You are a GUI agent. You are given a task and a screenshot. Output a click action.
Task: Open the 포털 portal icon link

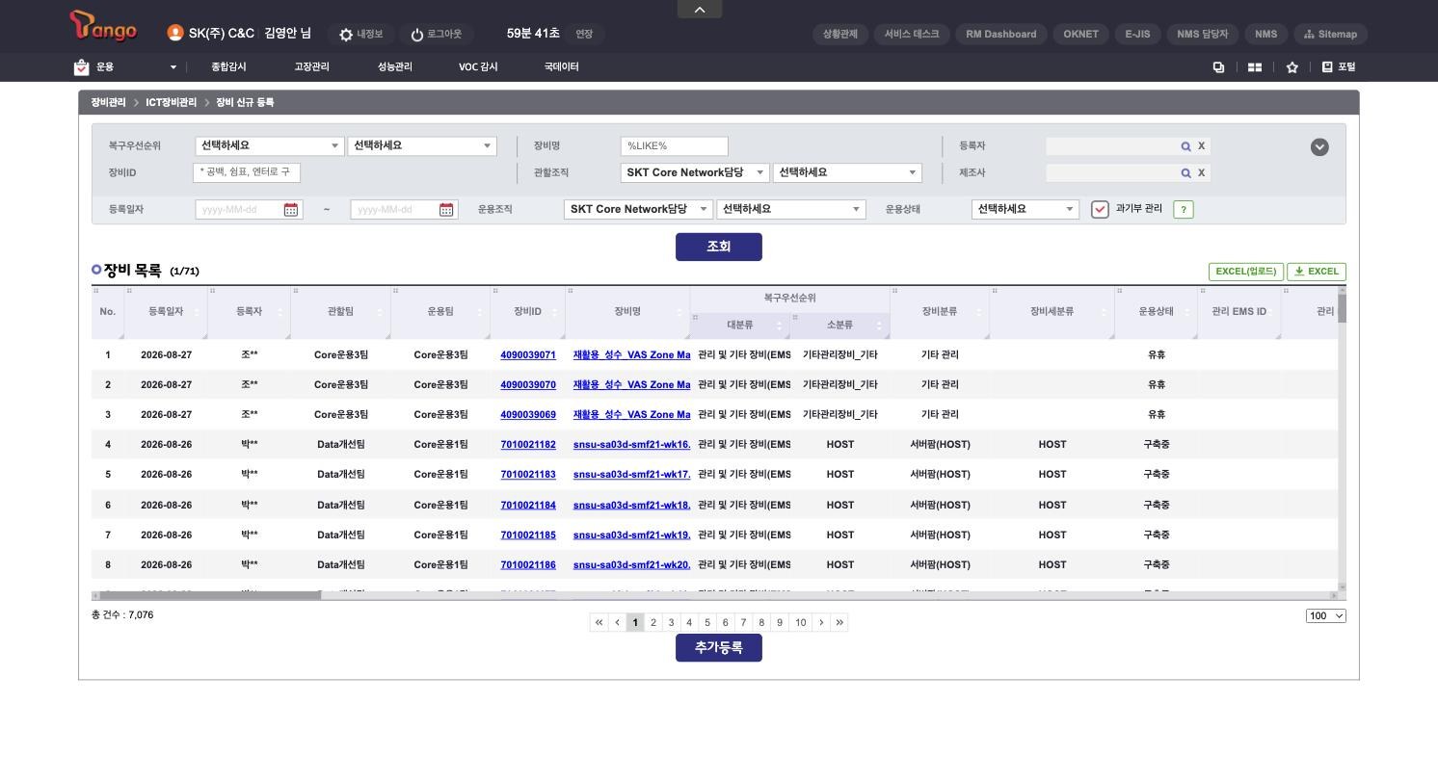pos(1339,67)
